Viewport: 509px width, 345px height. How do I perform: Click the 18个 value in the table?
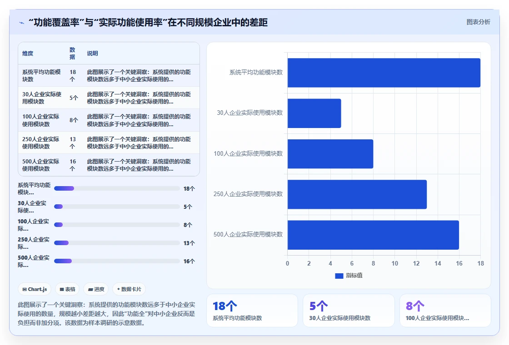(73, 75)
